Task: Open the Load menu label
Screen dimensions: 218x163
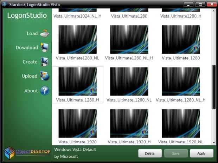Action: tap(32, 33)
